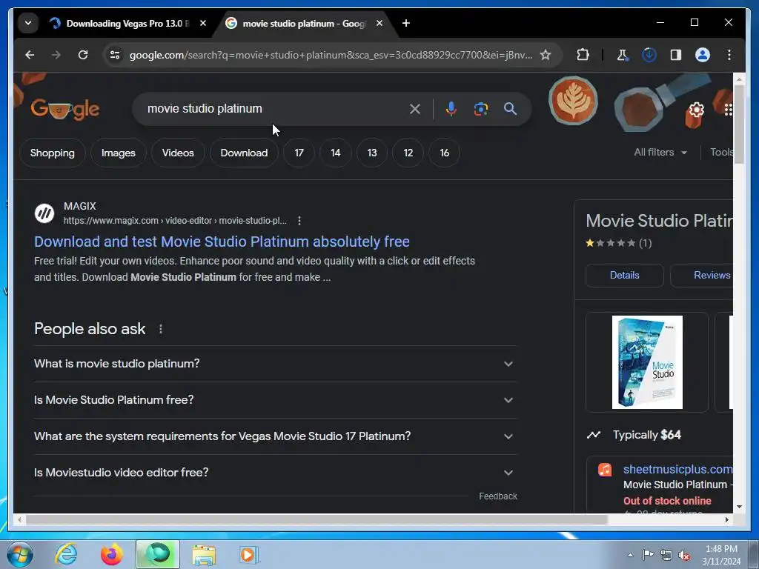Open Reviews in the knowledge panel
The height and width of the screenshot is (569, 759).
702,276
